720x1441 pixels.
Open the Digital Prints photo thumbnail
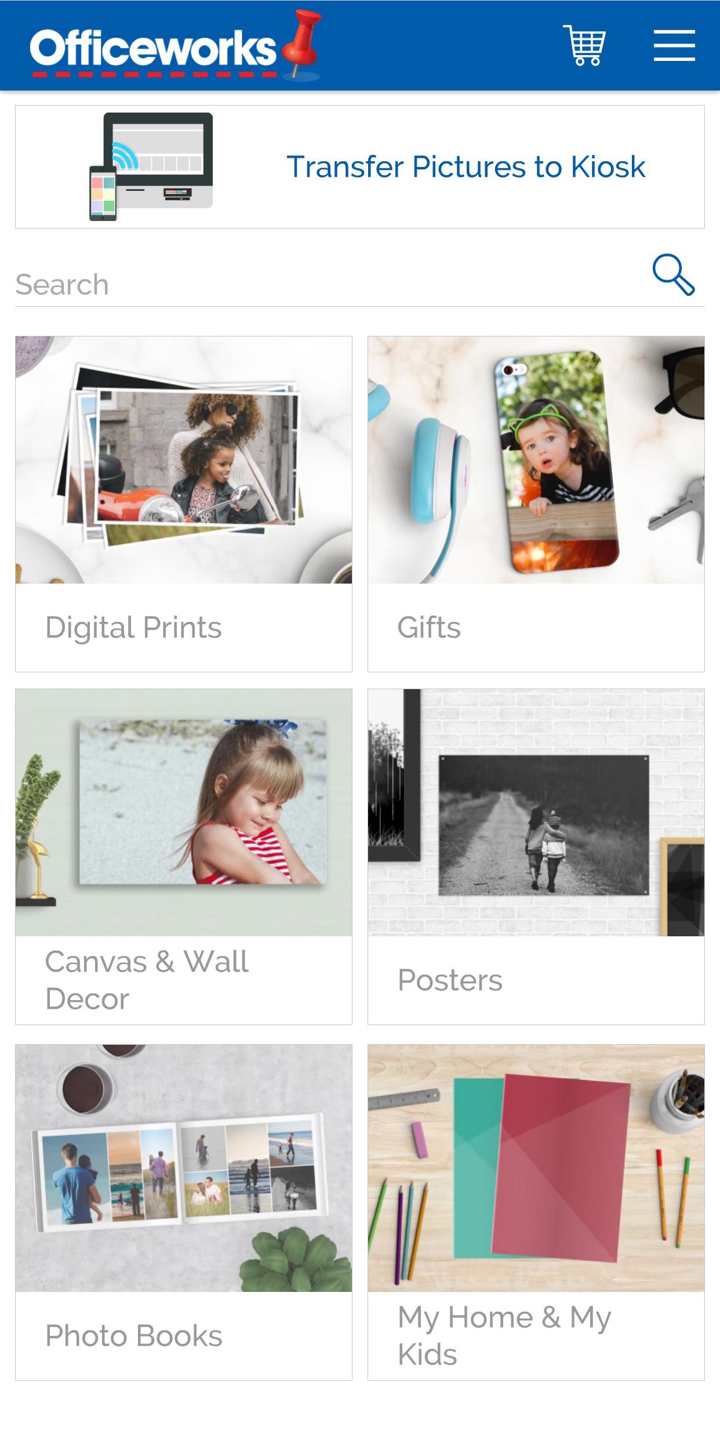[x=184, y=460]
